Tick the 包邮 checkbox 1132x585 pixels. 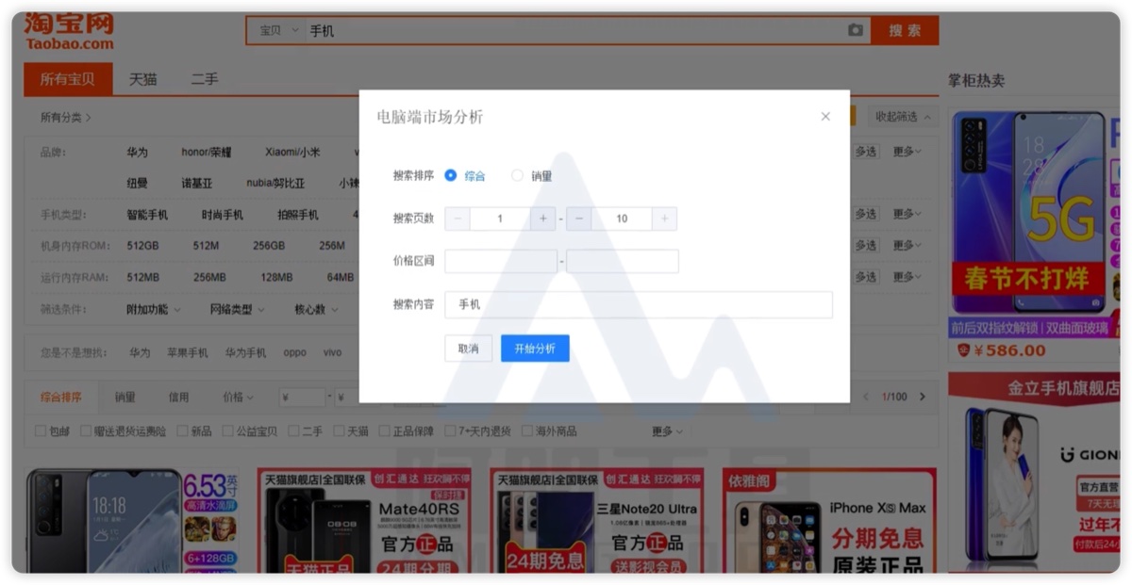pyautogui.click(x=41, y=431)
